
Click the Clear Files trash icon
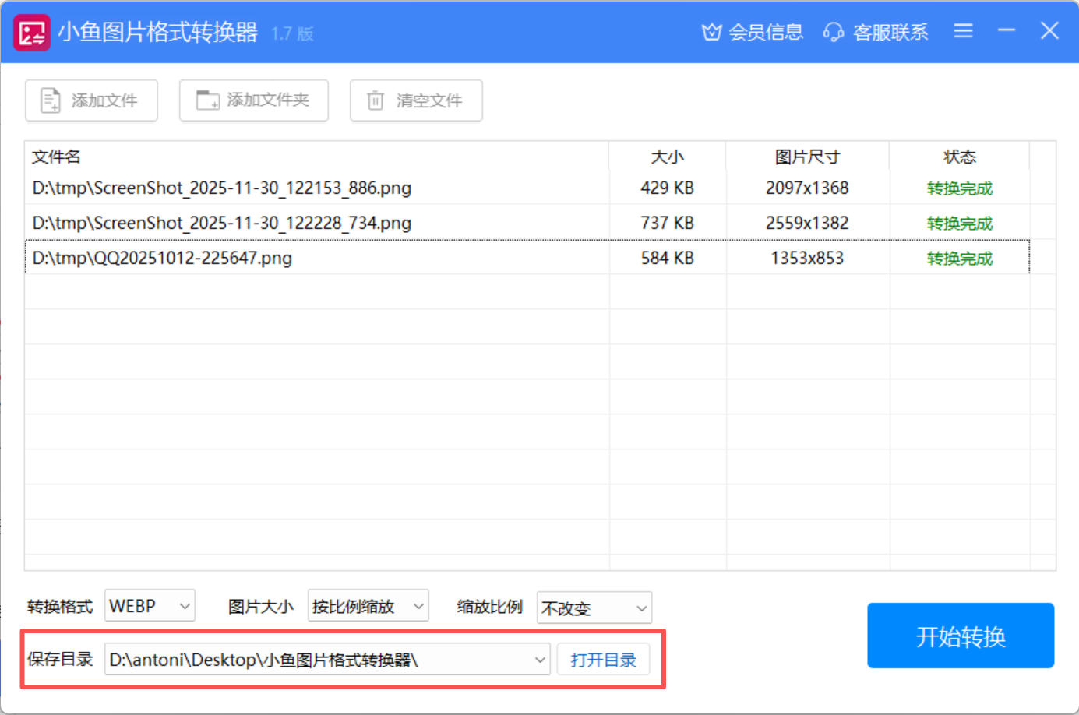point(376,100)
